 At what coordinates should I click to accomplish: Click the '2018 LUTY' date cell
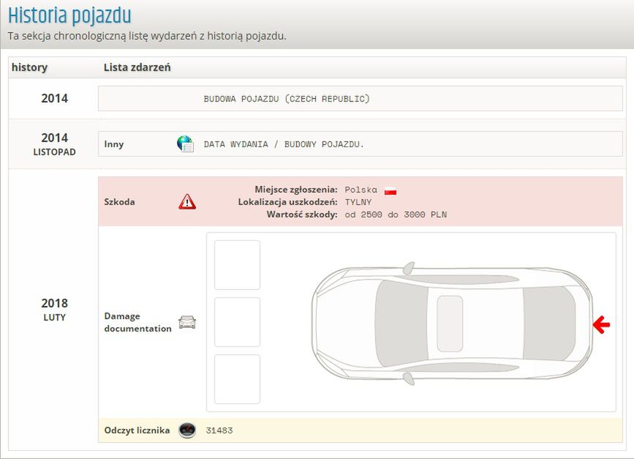click(x=54, y=310)
